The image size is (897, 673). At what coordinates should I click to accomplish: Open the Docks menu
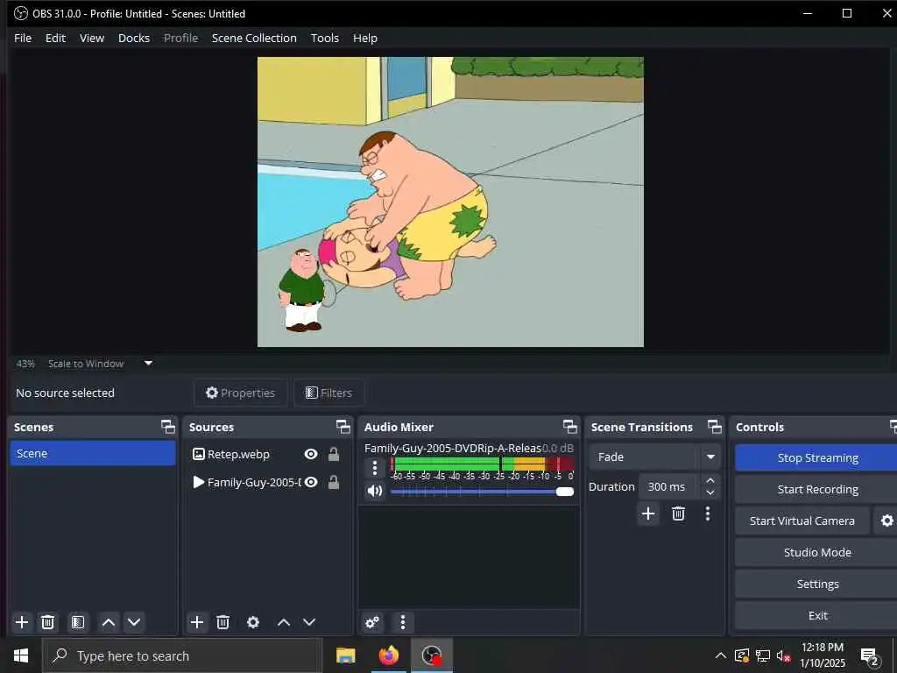[134, 38]
